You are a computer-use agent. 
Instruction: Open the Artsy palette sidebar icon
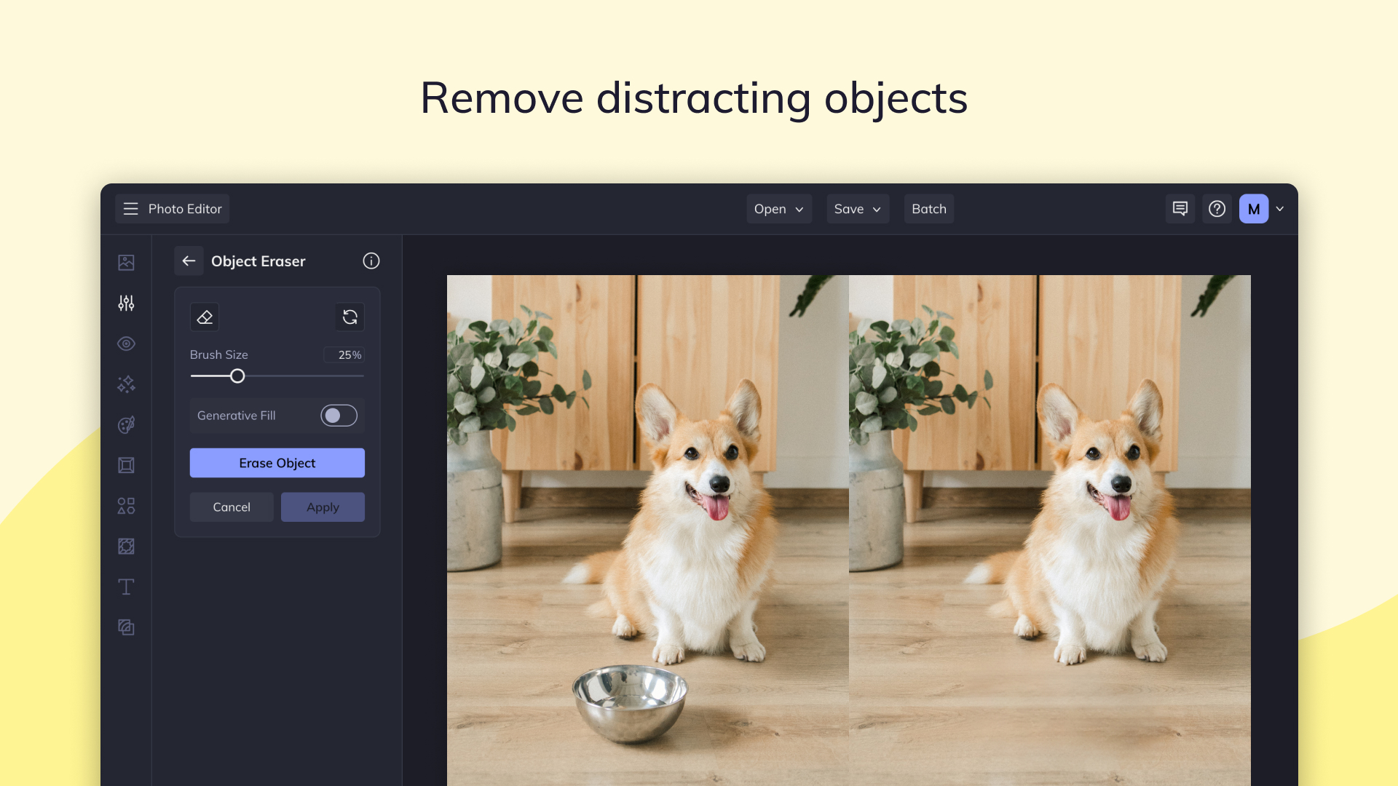[x=126, y=425]
